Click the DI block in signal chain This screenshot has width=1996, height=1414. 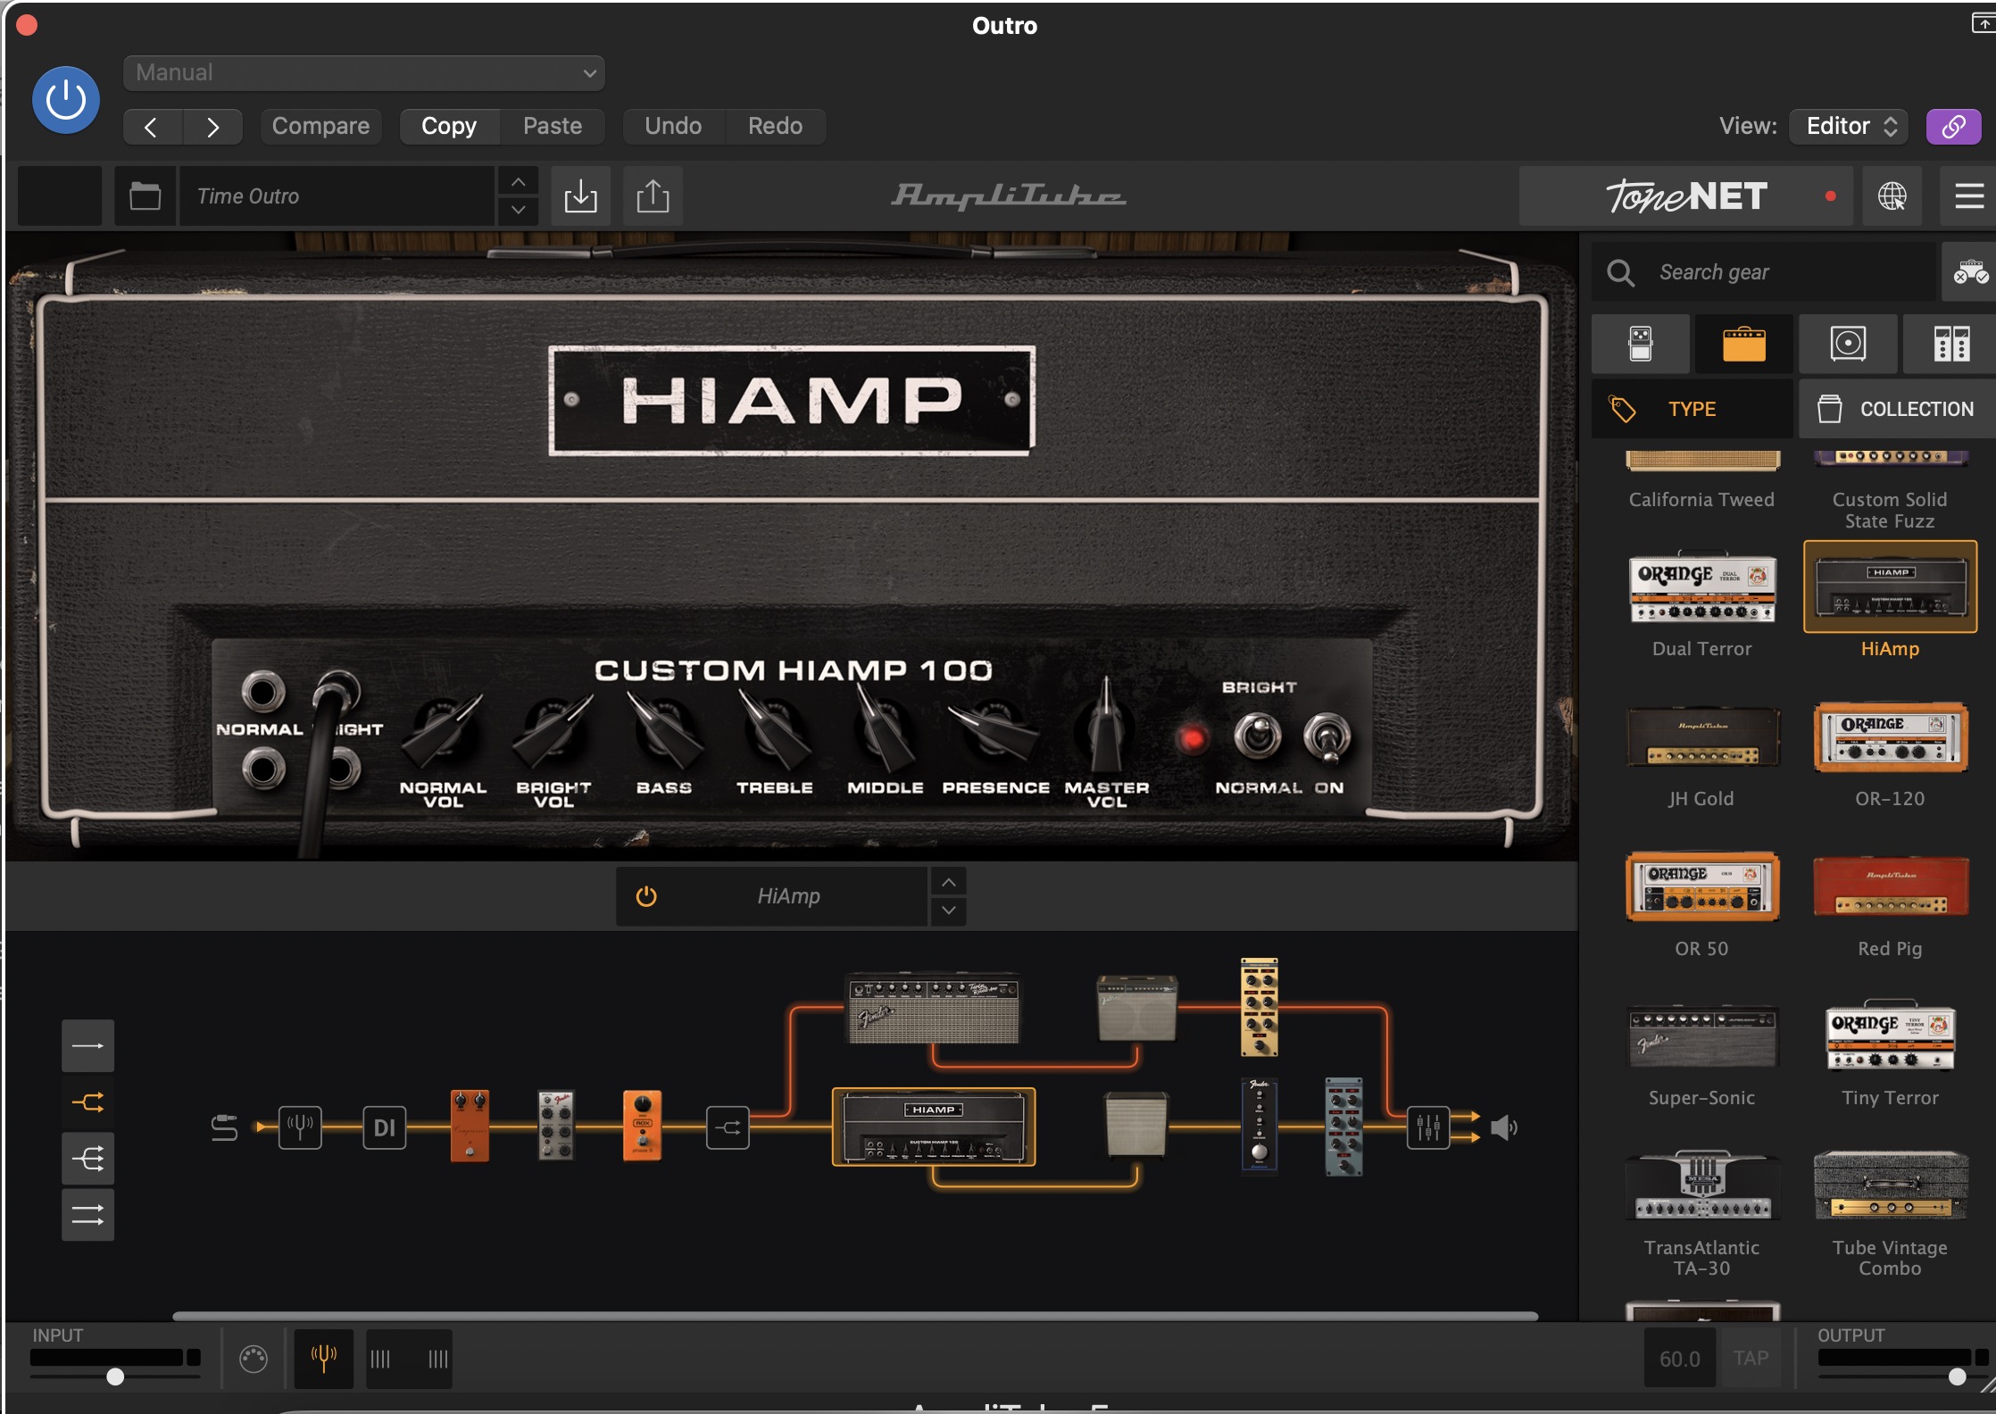click(x=385, y=1127)
